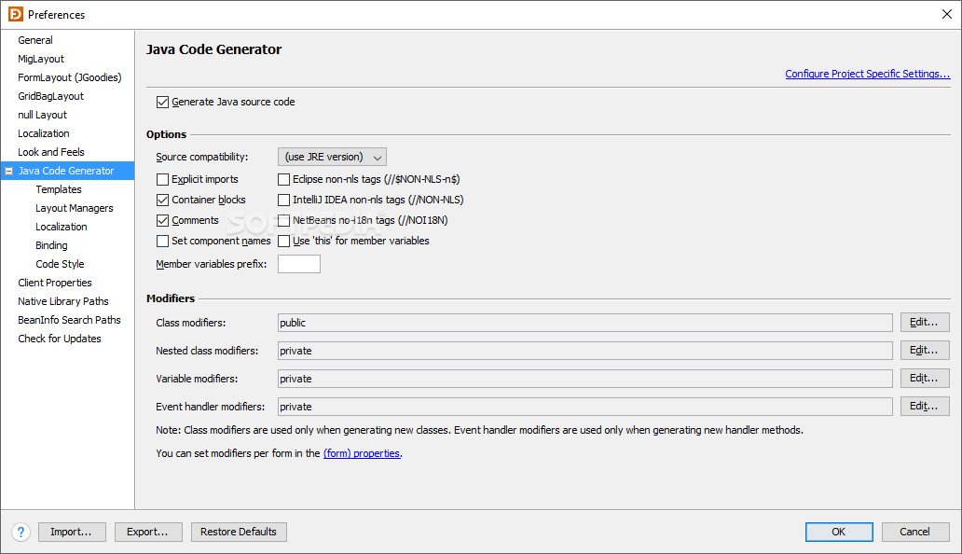962x554 pixels.
Task: Select GridBagLayout preferences page
Action: [x=50, y=96]
